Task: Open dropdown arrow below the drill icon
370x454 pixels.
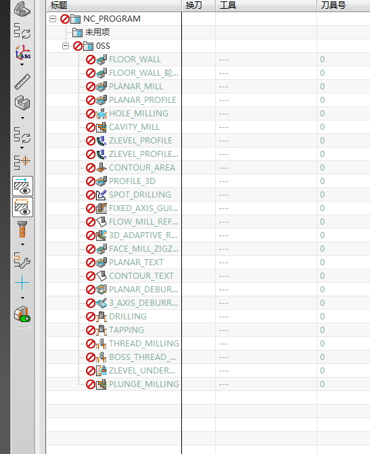Action: pos(22,245)
